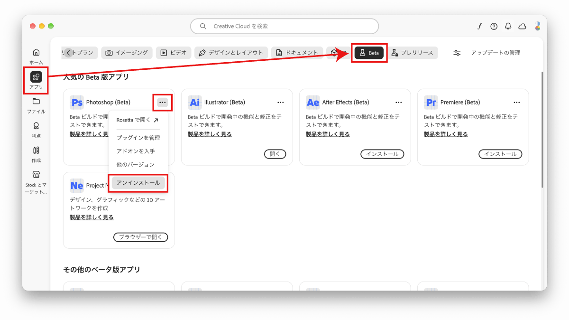569x320 pixels.
Task: Select the イメージング category tab
Action: (x=127, y=53)
